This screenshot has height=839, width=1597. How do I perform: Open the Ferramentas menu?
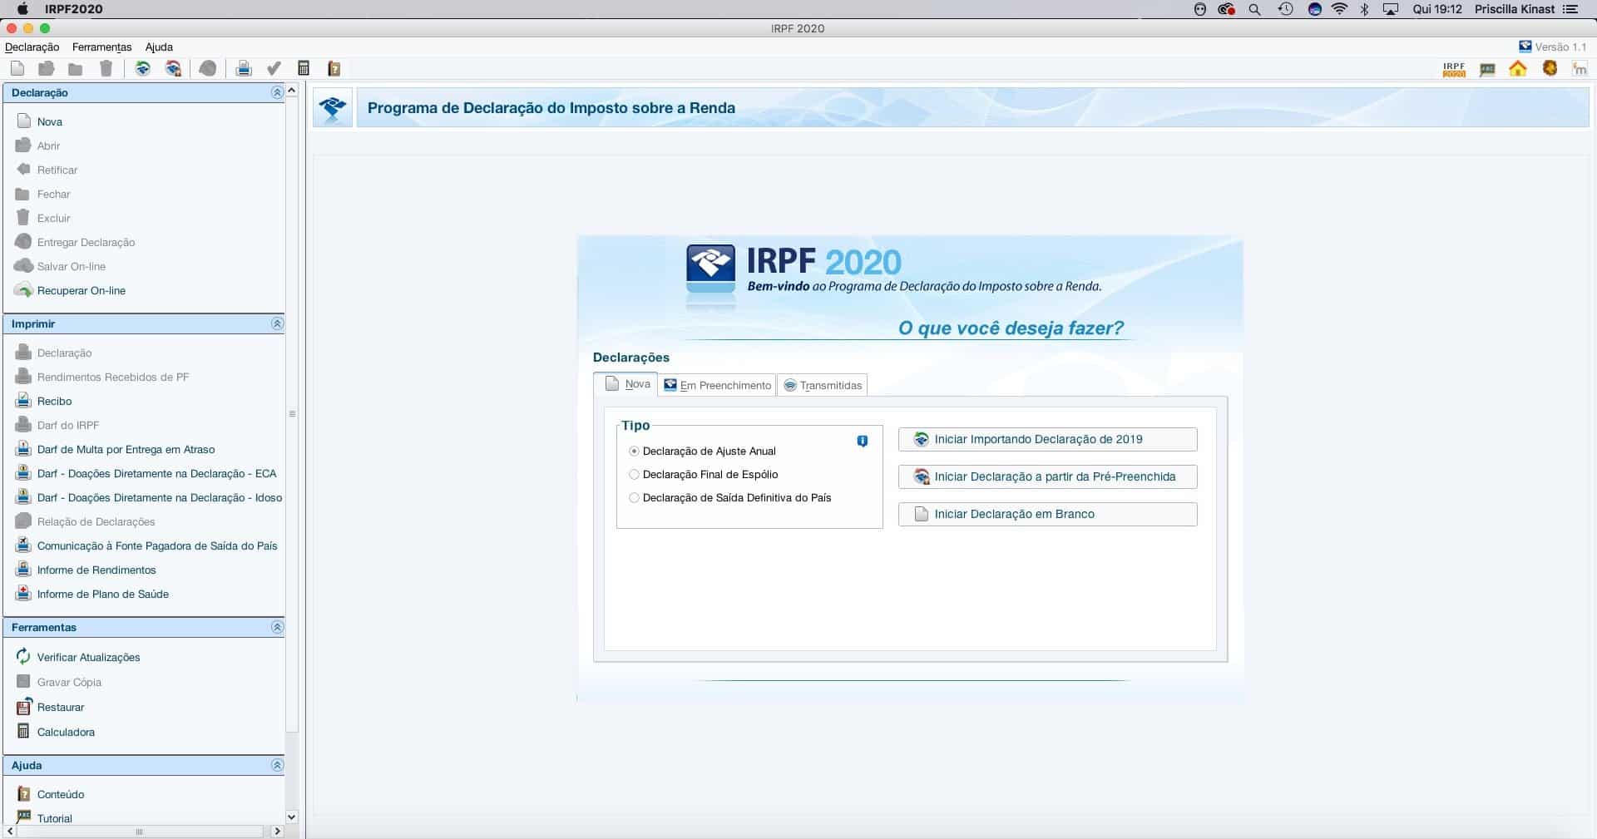[101, 47]
